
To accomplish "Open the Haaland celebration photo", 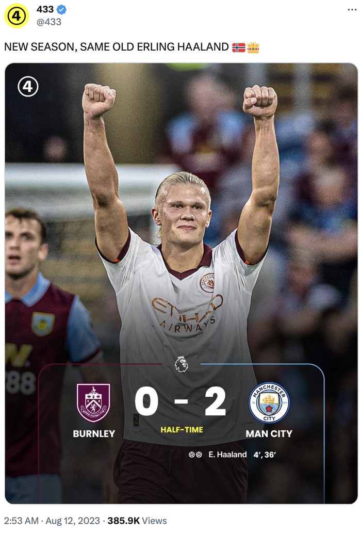I will point(181,283).
